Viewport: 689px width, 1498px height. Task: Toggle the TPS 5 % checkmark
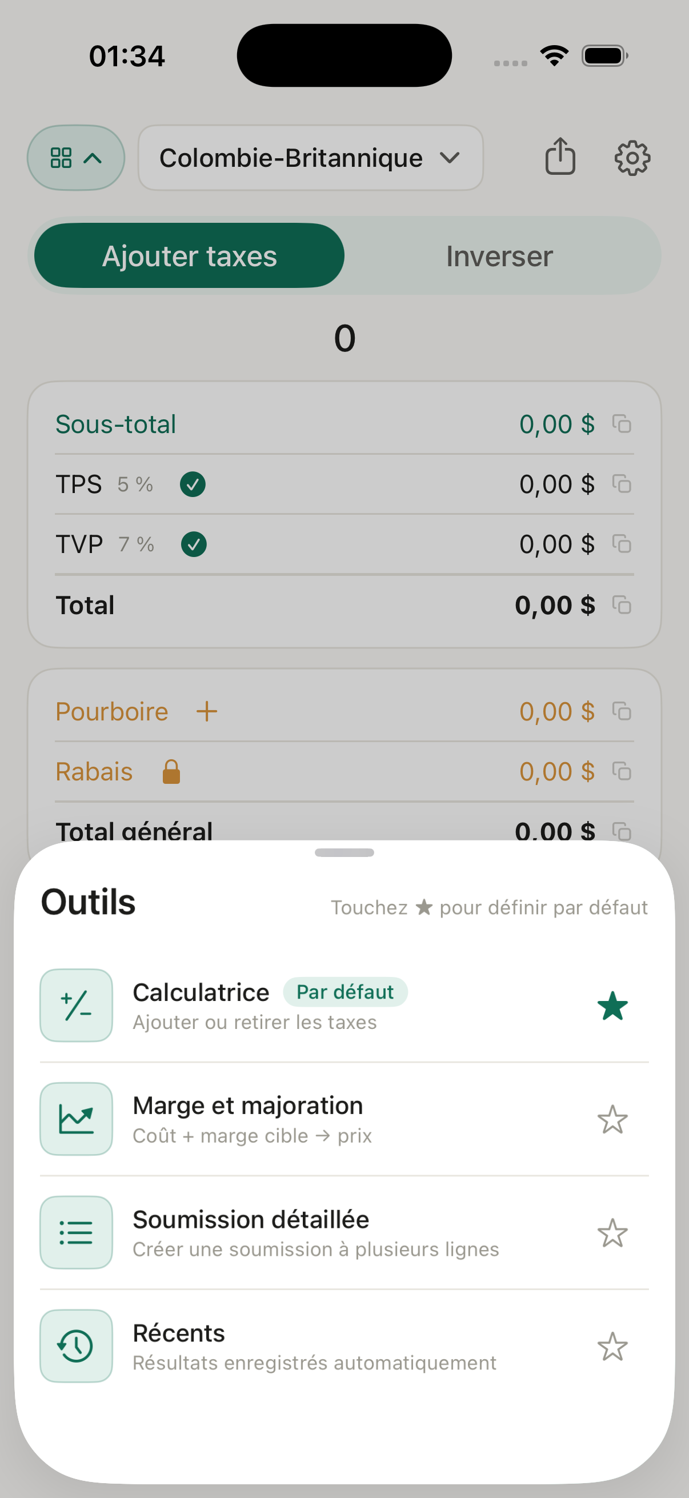tap(193, 484)
